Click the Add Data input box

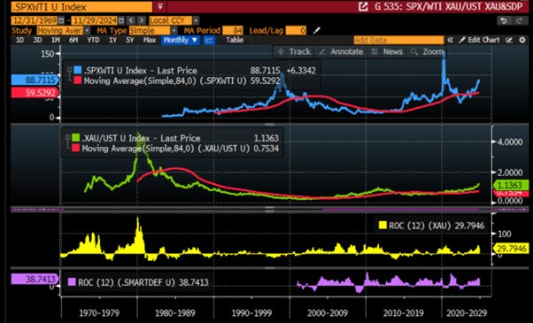(x=398, y=40)
